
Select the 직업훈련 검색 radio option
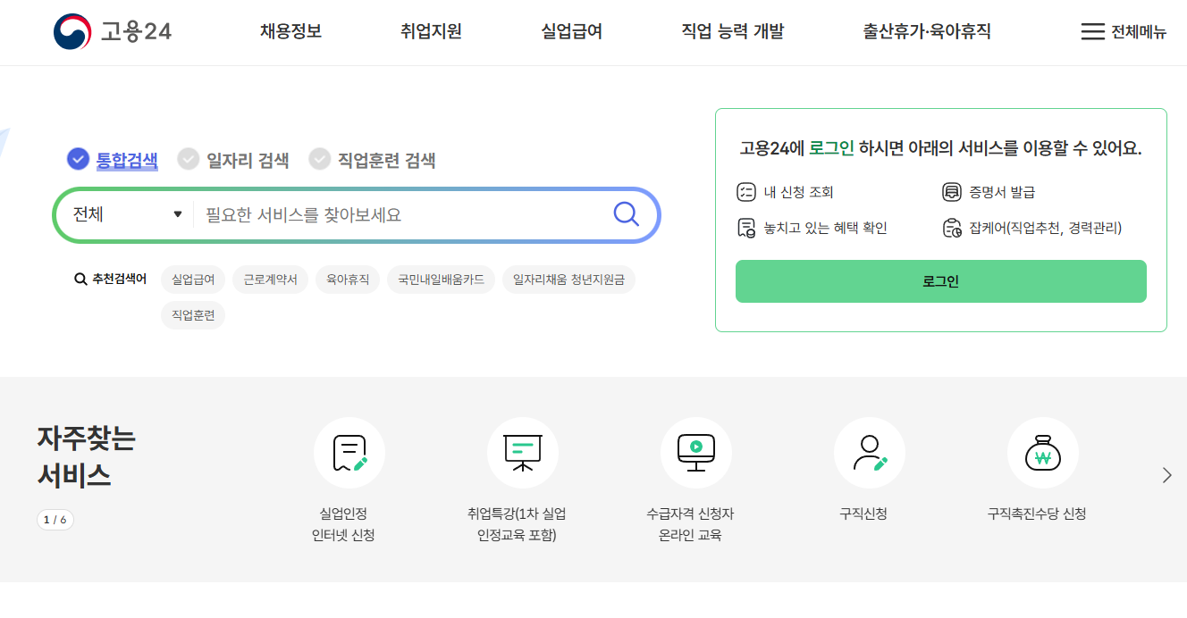click(320, 158)
